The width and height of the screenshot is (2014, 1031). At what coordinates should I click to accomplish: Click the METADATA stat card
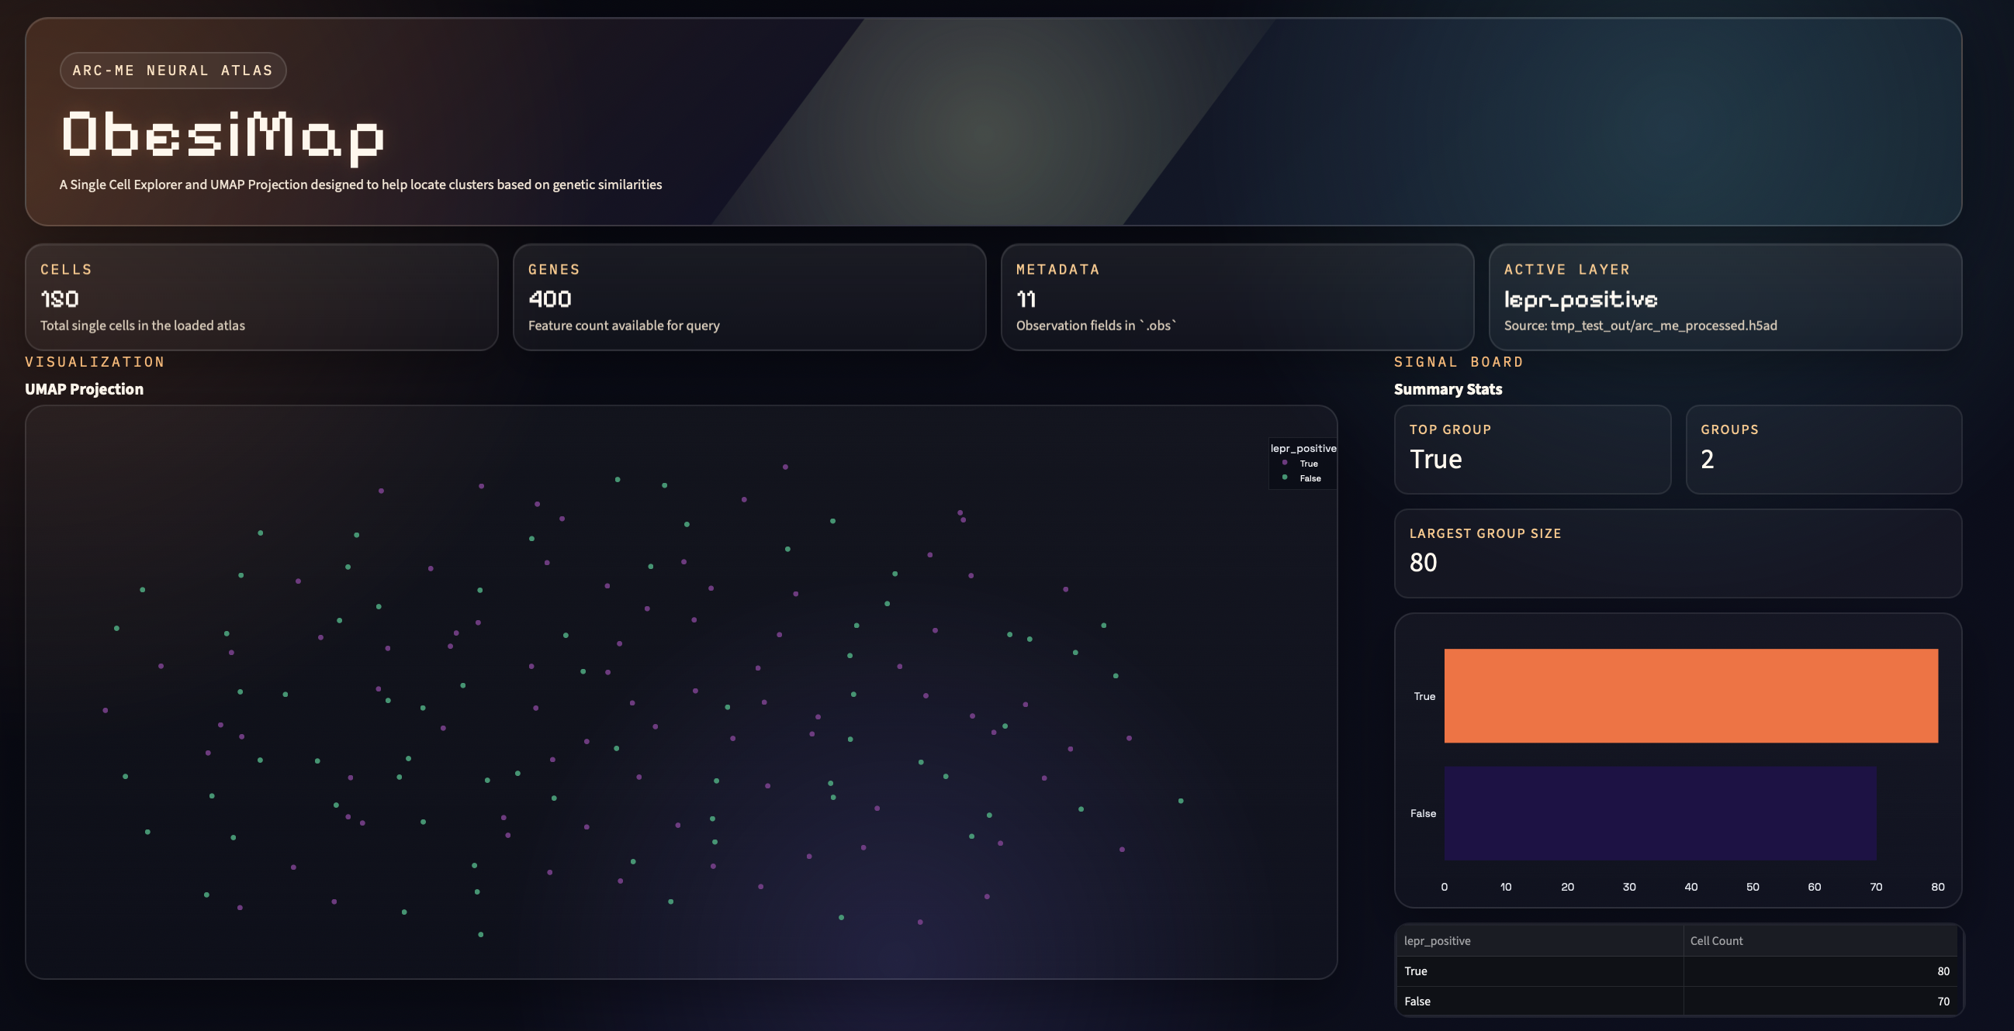pyautogui.click(x=1237, y=298)
